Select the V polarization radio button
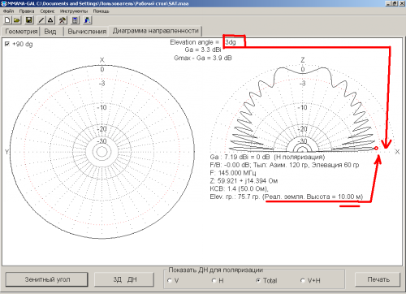The image size is (406, 294). pyautogui.click(x=170, y=280)
